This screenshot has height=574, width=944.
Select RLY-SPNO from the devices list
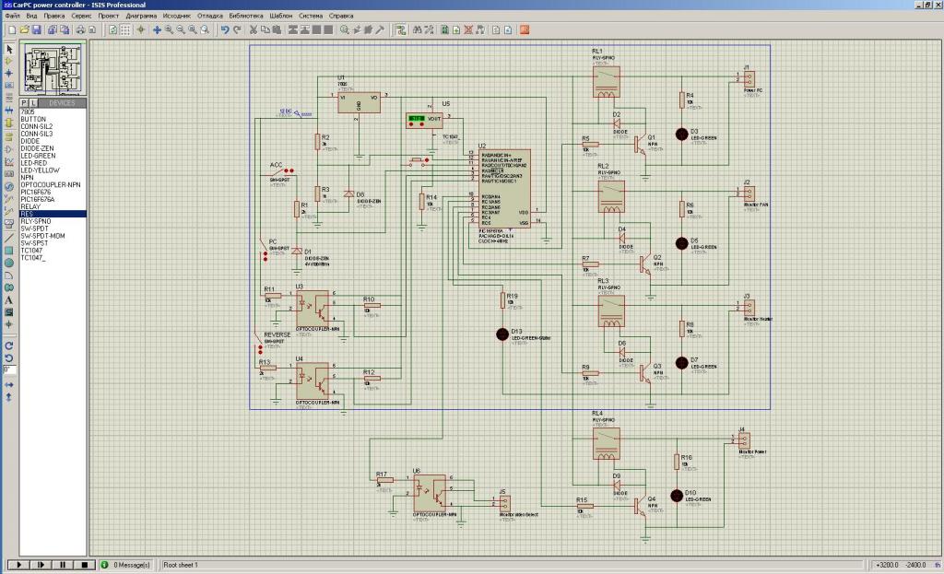pos(37,221)
